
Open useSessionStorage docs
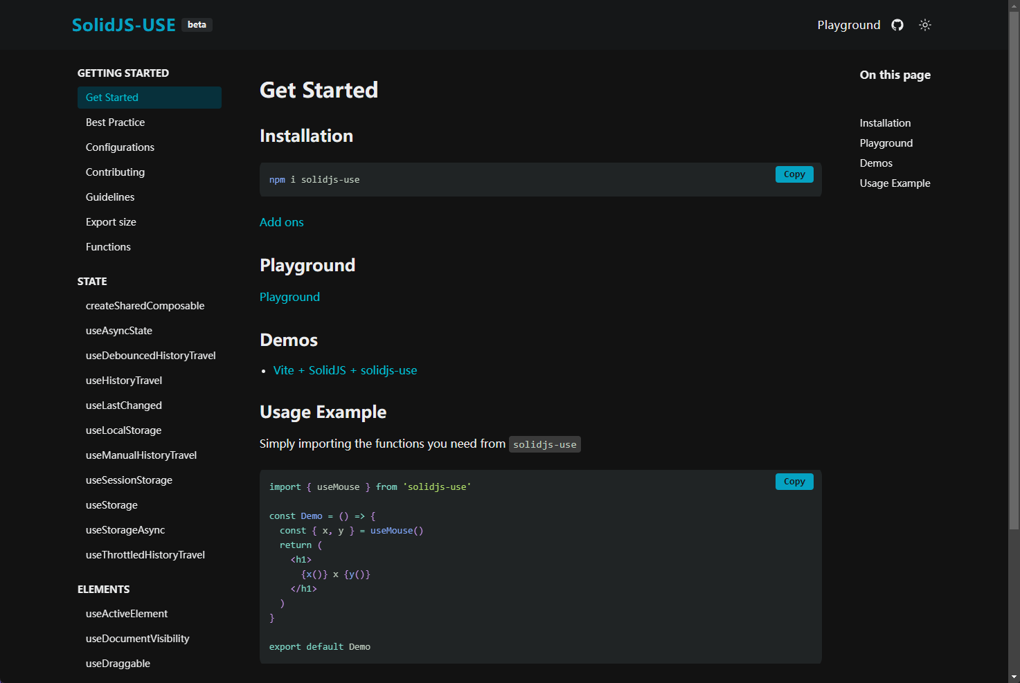pos(150,480)
